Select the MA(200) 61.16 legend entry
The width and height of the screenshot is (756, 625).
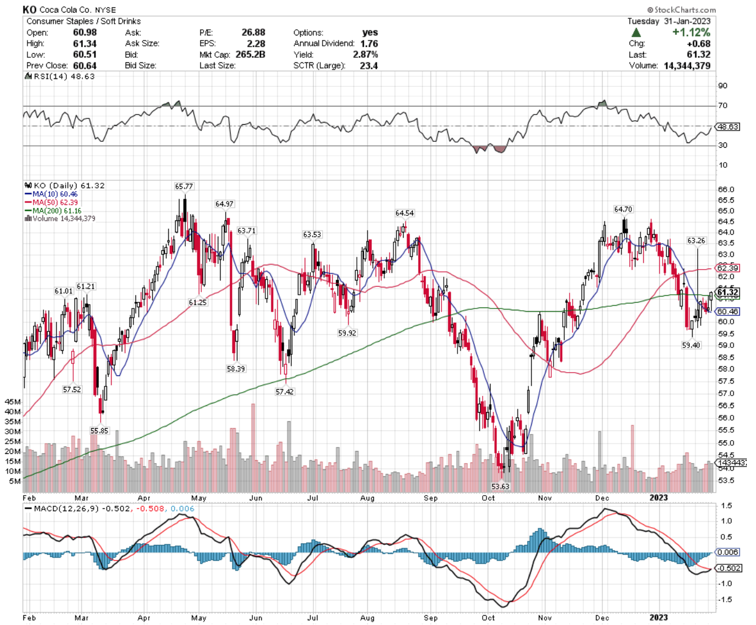tap(53, 211)
